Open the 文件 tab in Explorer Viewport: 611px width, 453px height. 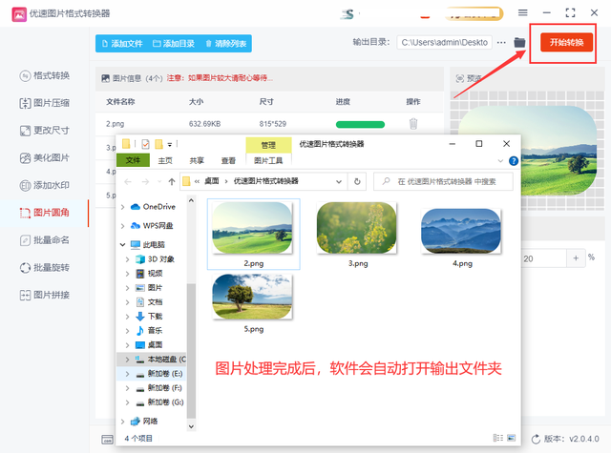pyautogui.click(x=133, y=160)
